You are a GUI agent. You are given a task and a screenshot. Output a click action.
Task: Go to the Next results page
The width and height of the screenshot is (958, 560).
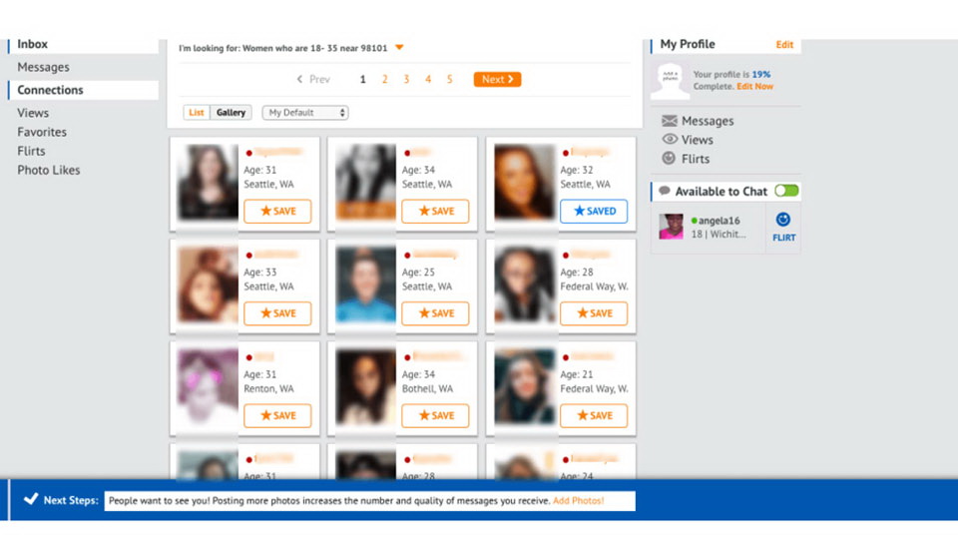[497, 80]
